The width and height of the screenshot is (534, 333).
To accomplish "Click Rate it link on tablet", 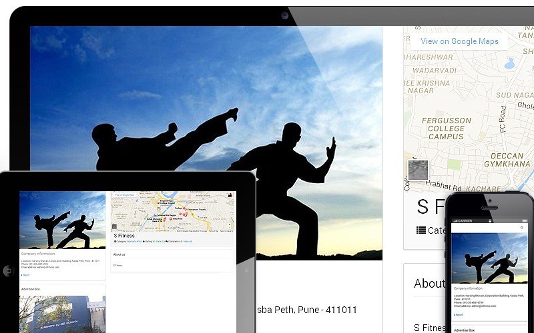I will 160,242.
